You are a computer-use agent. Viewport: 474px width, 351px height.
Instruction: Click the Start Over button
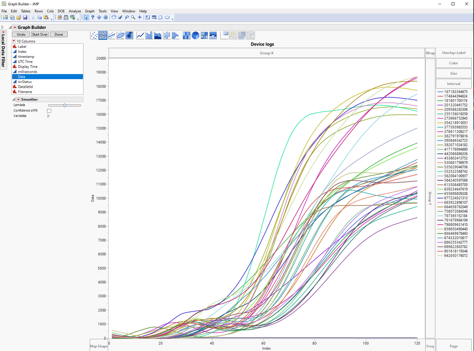tap(40, 35)
